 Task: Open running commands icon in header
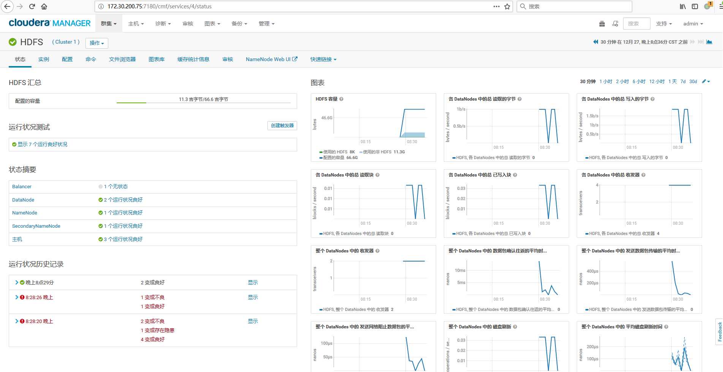pyautogui.click(x=615, y=24)
